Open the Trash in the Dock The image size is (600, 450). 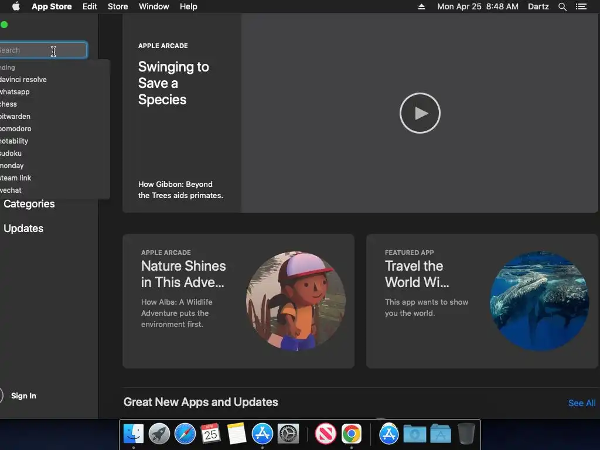[466, 434]
